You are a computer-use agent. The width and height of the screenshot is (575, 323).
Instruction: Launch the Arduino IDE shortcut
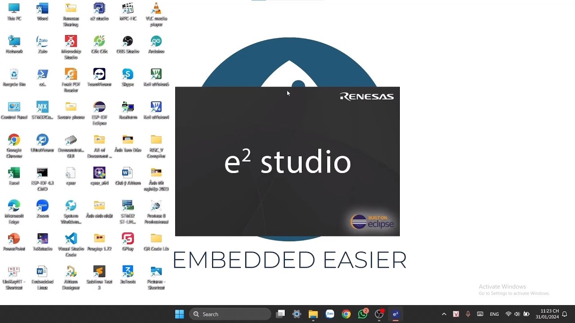156,44
